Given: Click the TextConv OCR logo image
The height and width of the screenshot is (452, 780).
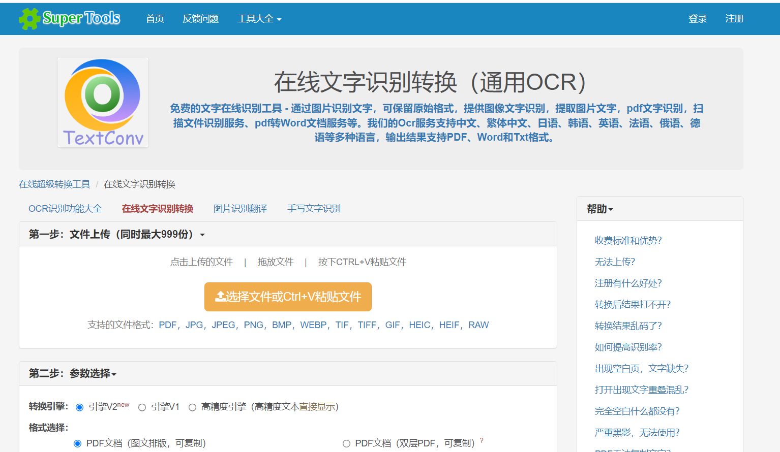Looking at the screenshot, I should [x=103, y=102].
